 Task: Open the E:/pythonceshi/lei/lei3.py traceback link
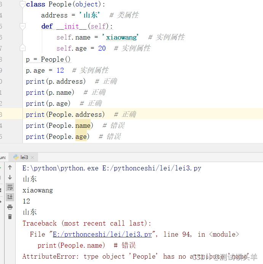click(103, 234)
